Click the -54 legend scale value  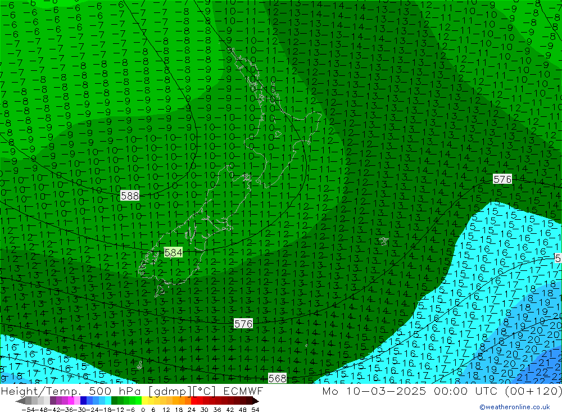(x=28, y=410)
